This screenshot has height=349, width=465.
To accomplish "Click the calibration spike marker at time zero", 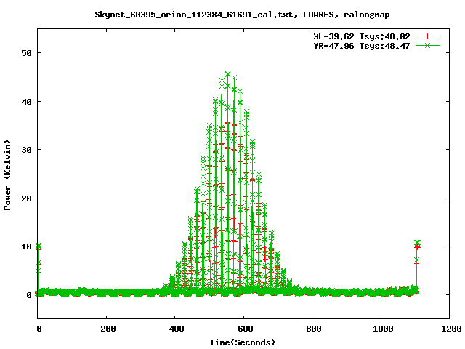I will 39,246.
